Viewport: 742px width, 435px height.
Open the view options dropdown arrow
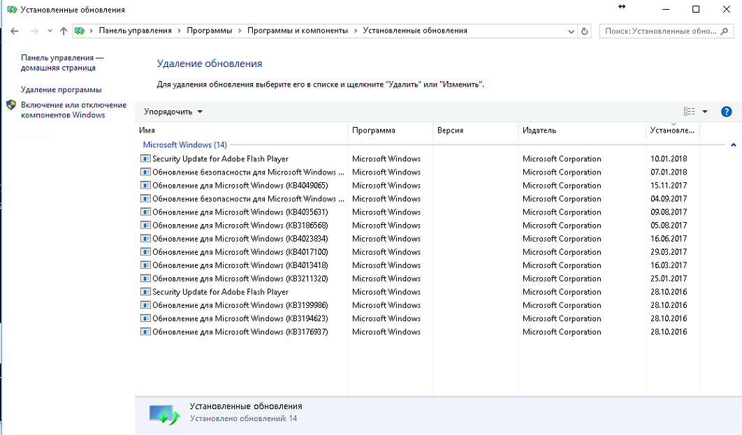(704, 112)
